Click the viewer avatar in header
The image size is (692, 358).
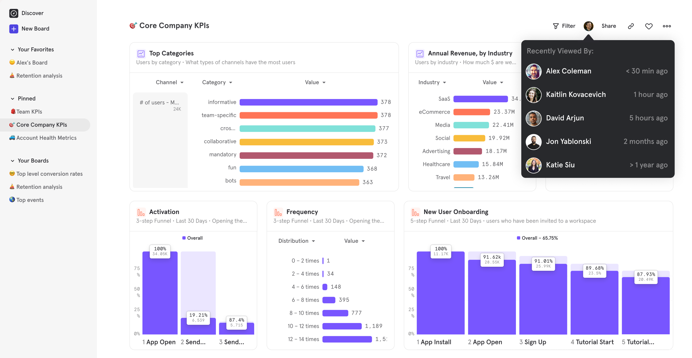point(588,26)
